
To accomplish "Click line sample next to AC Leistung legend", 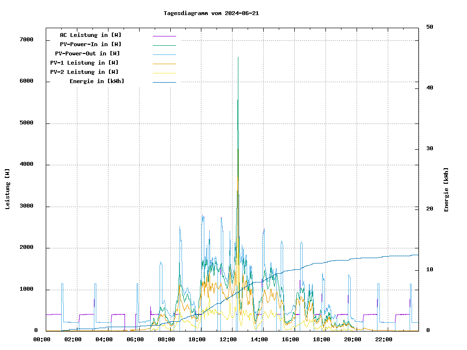I will [x=164, y=36].
